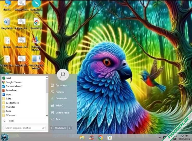The width and height of the screenshot is (192, 141).
Task: Open the Recycle Bin desktop icon
Action: click(7, 24)
